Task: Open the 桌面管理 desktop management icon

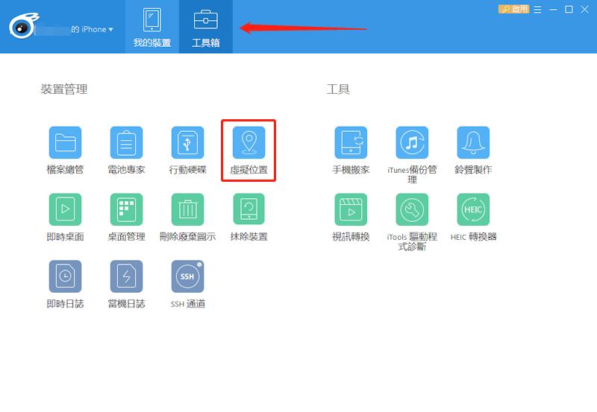Action: click(126, 209)
